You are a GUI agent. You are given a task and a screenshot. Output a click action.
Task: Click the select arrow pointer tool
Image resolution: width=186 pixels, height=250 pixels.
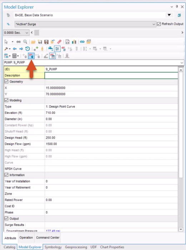(6, 42)
